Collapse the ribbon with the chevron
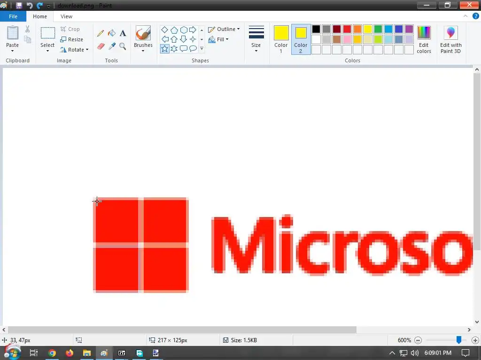481x360 pixels. point(465,16)
